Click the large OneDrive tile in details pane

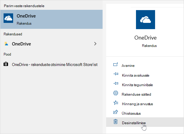tap(146, 20)
